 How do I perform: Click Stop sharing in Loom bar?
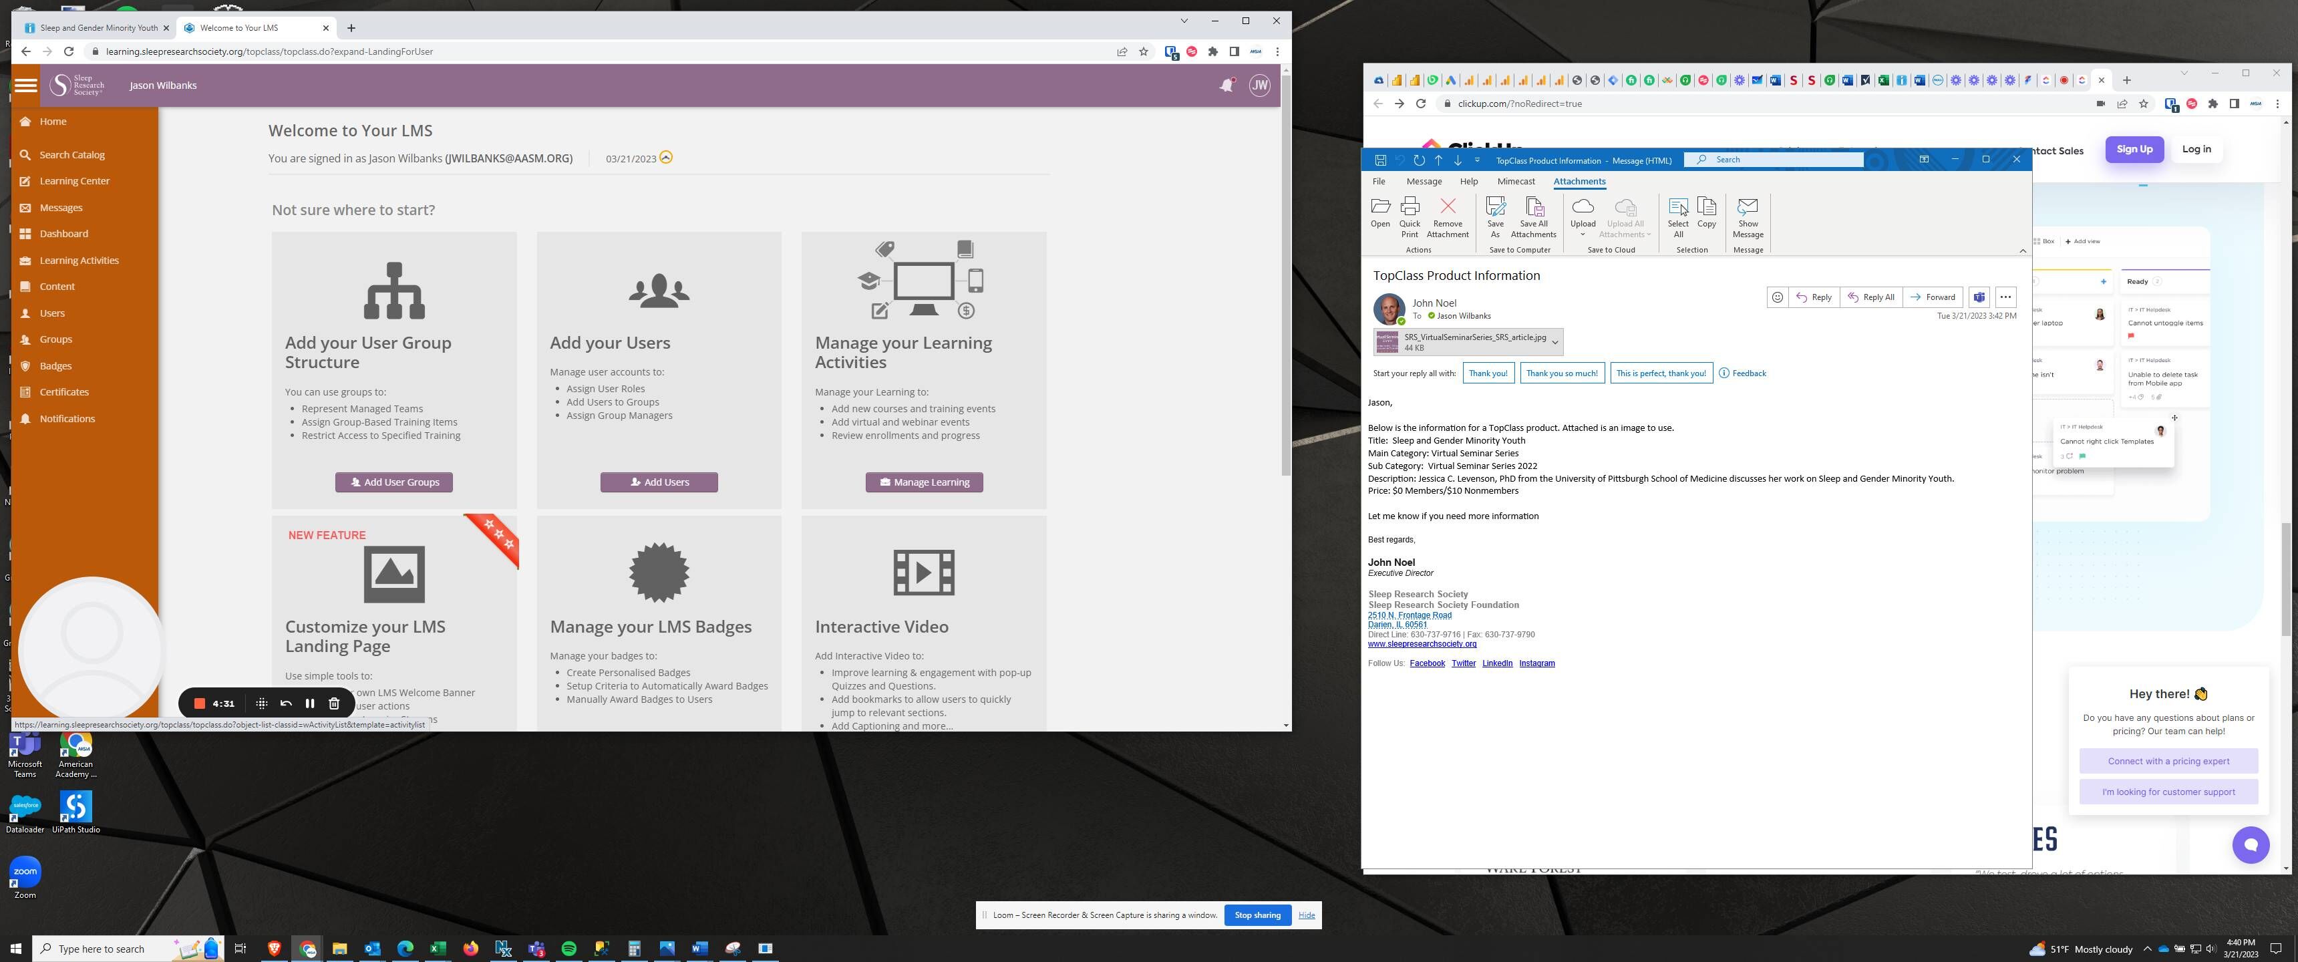click(1257, 915)
